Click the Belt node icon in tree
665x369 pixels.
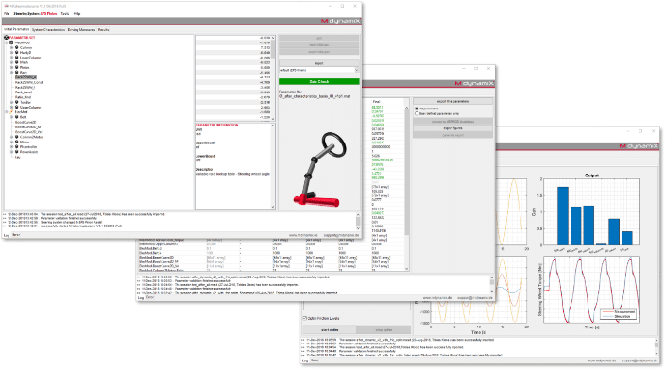point(17,117)
